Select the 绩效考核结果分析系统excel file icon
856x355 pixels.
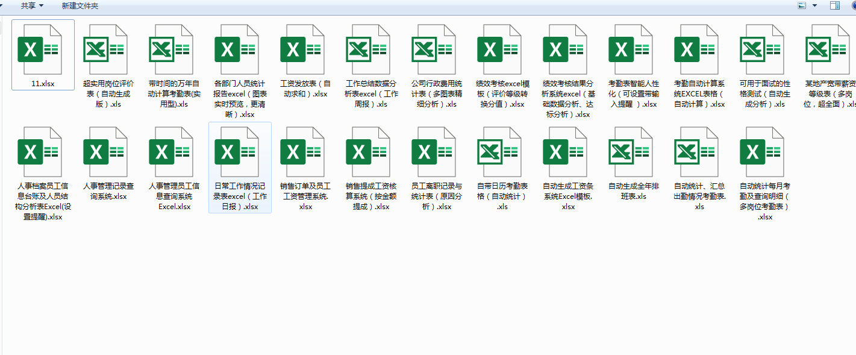click(564, 49)
